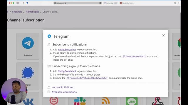
Task: Open the Notify.Events bot link under Subscribing a group
Action: point(67,71)
